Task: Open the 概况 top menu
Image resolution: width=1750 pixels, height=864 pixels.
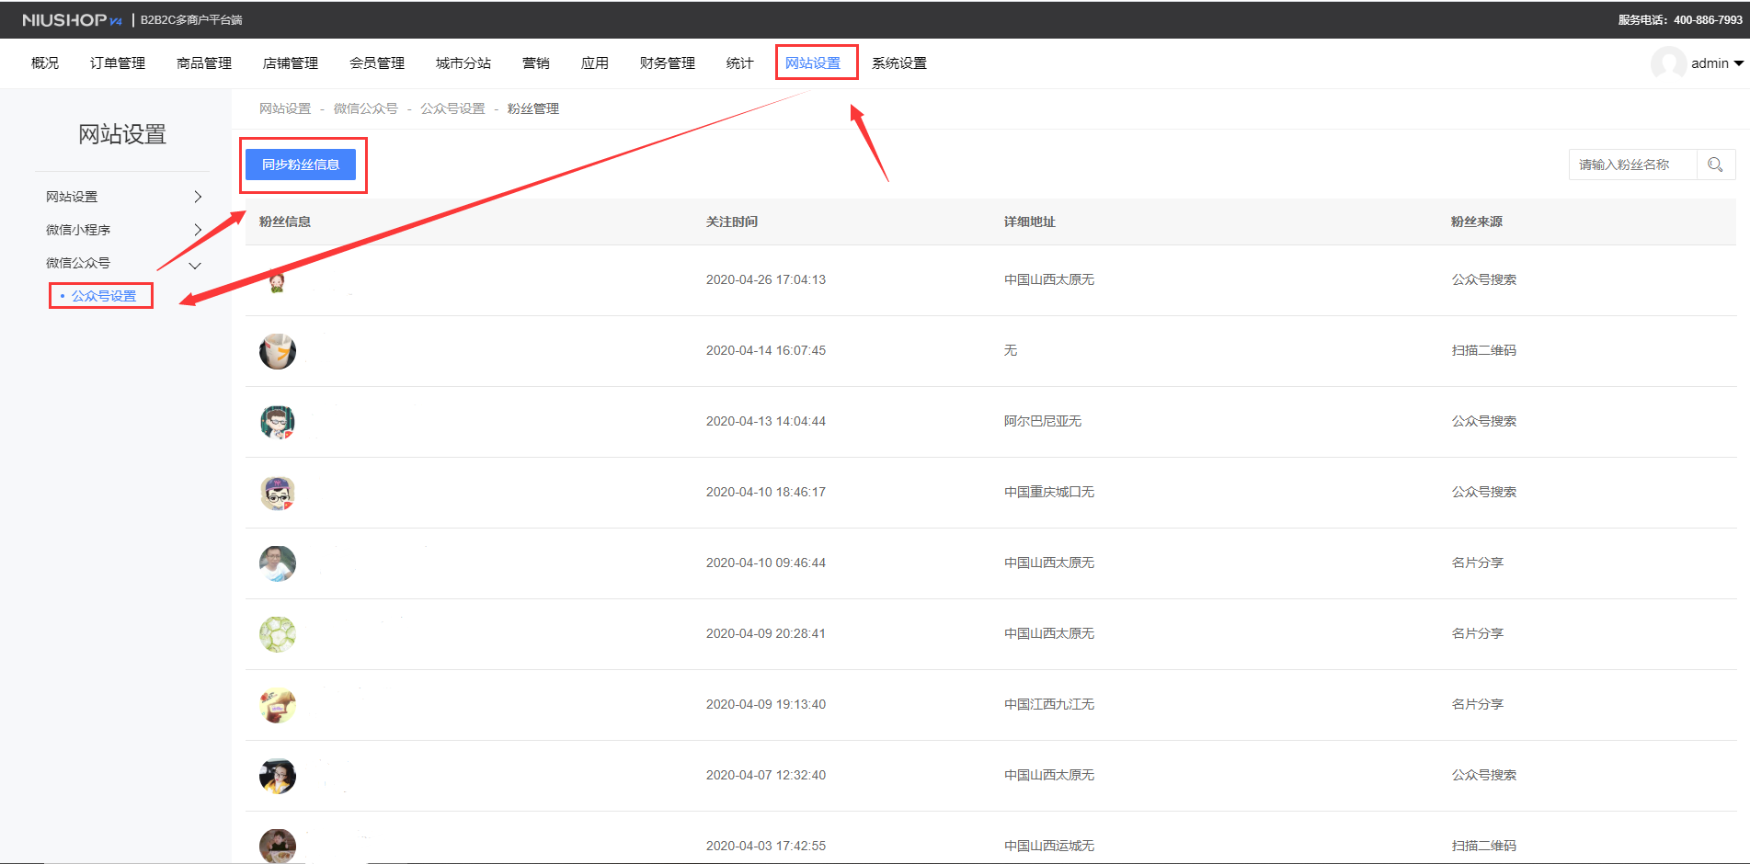Action: 45,63
